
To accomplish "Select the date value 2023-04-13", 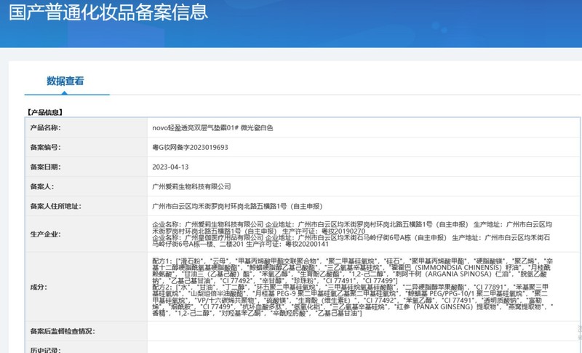I will (170, 167).
